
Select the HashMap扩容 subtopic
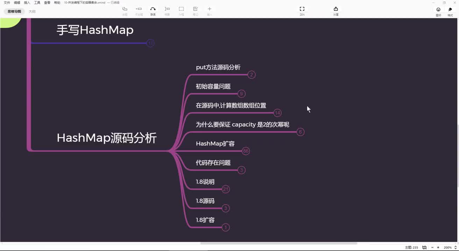tap(215, 144)
